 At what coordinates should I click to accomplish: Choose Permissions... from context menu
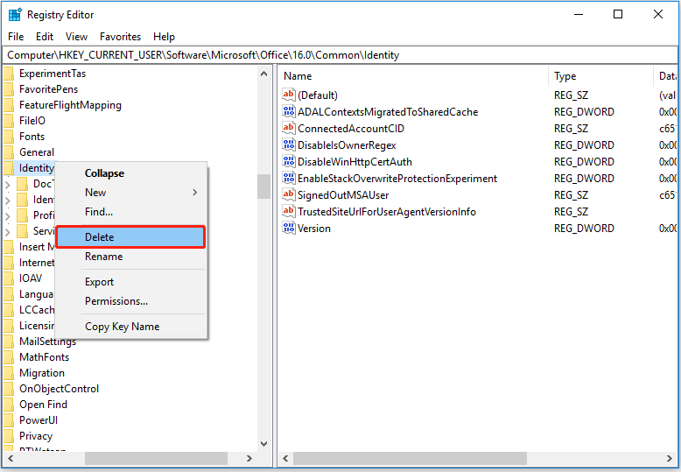tap(116, 301)
